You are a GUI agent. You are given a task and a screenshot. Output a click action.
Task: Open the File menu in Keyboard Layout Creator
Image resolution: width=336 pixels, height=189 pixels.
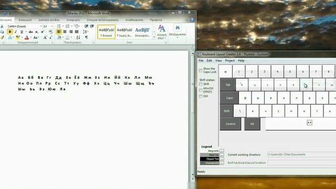click(201, 61)
